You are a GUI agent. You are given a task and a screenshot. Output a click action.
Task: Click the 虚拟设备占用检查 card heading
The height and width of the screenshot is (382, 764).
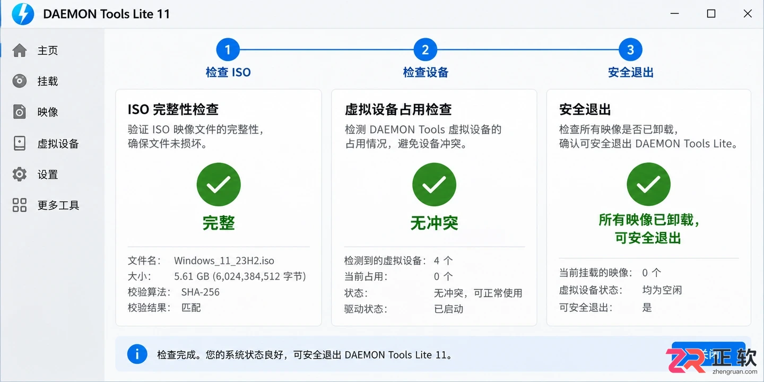398,109
